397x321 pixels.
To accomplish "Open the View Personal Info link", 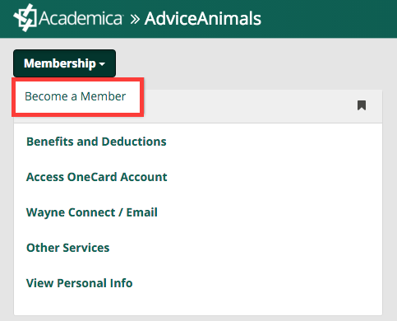I will pyautogui.click(x=79, y=283).
